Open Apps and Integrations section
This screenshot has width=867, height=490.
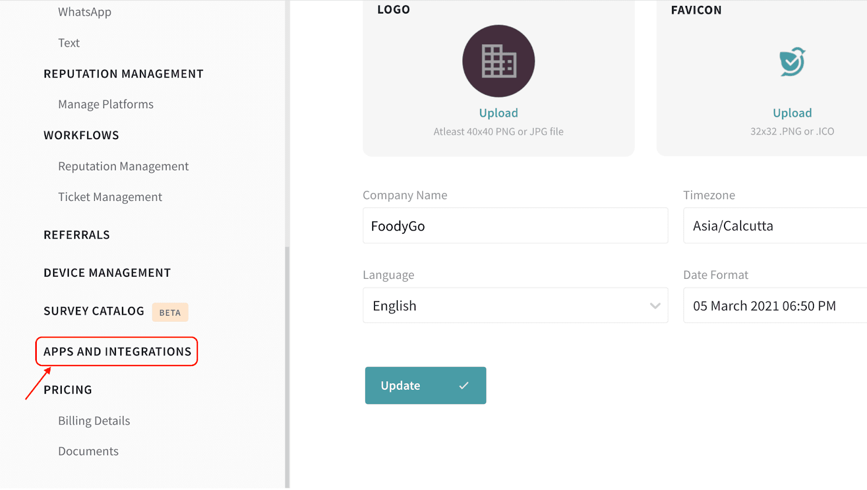pyautogui.click(x=117, y=352)
